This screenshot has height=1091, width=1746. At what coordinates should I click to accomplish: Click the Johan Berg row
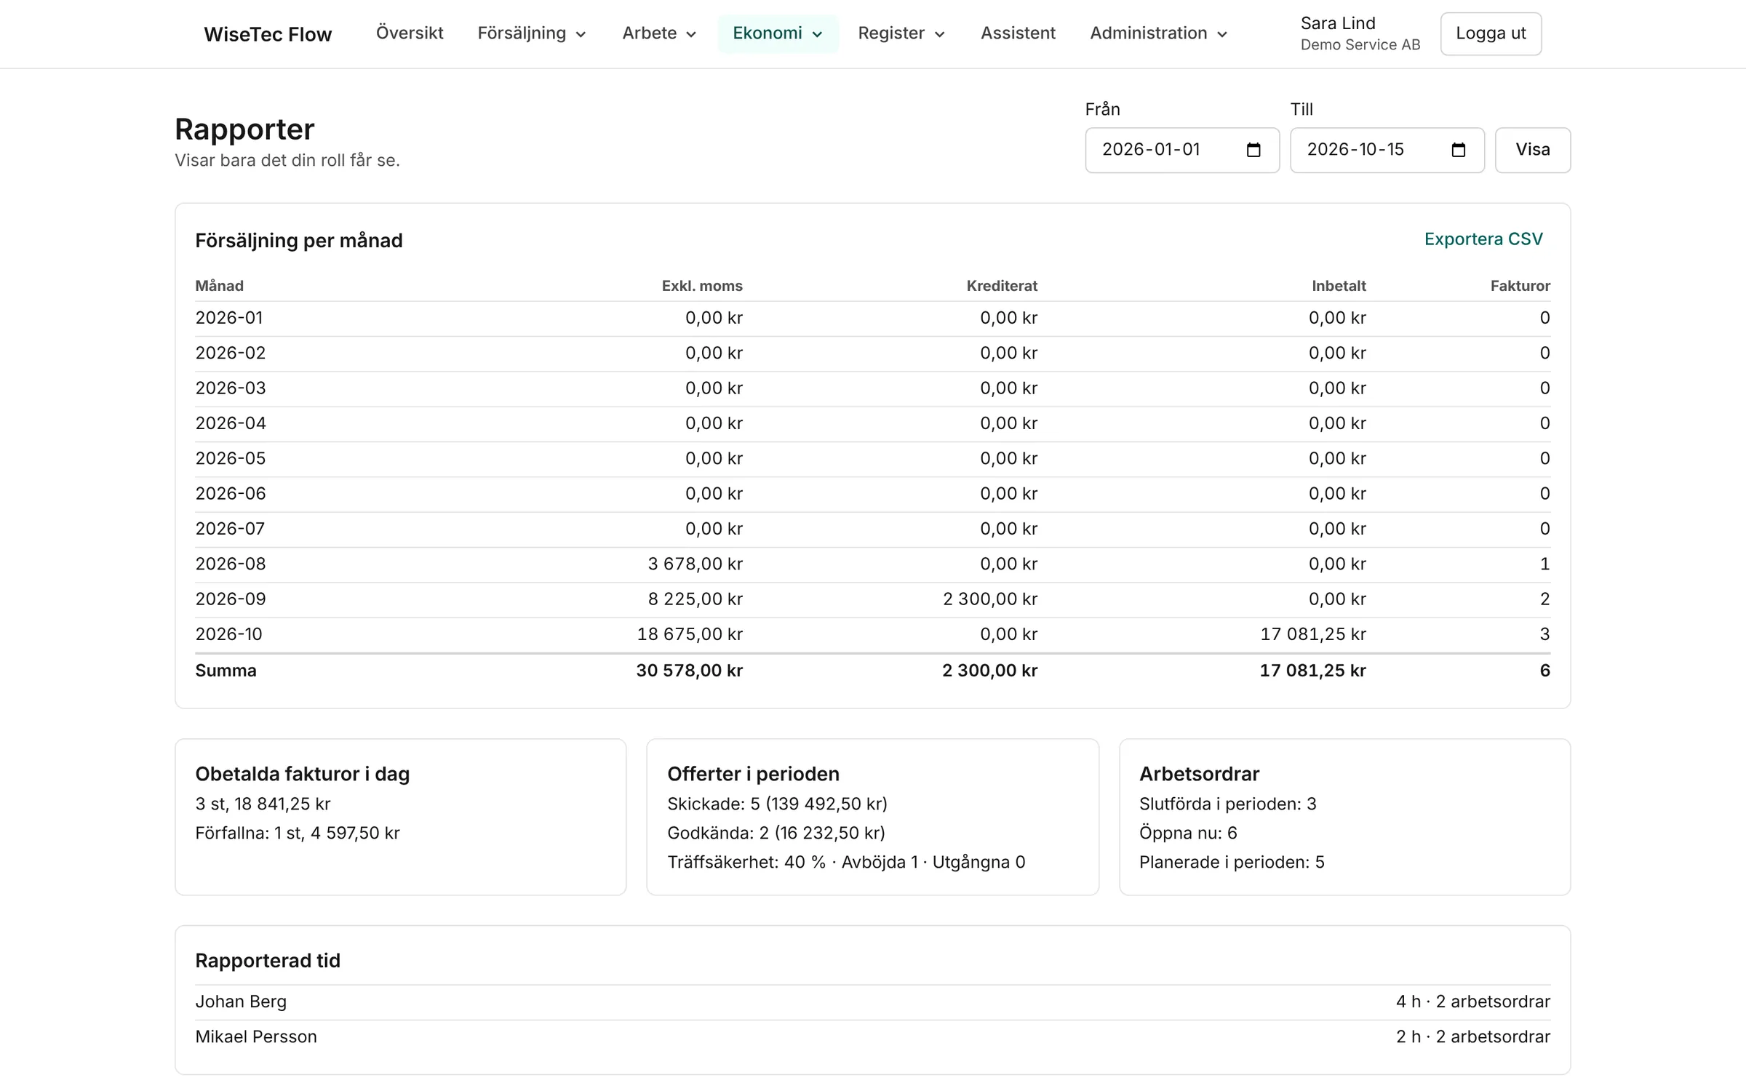[x=872, y=1002]
